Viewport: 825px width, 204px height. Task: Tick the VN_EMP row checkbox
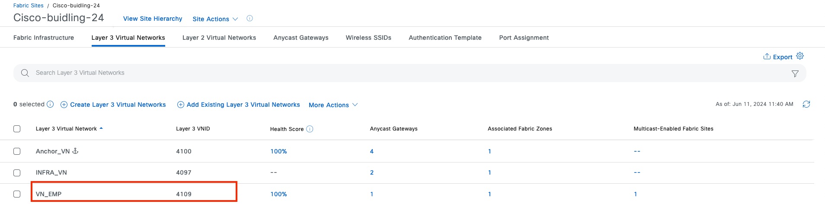pyautogui.click(x=17, y=194)
